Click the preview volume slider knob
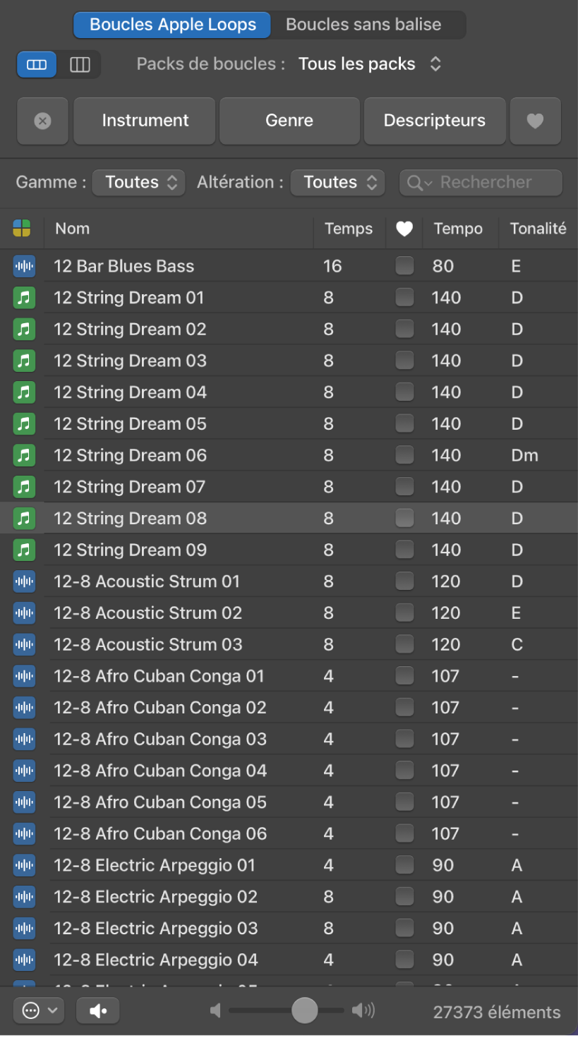This screenshot has width=578, height=1038. [305, 1010]
